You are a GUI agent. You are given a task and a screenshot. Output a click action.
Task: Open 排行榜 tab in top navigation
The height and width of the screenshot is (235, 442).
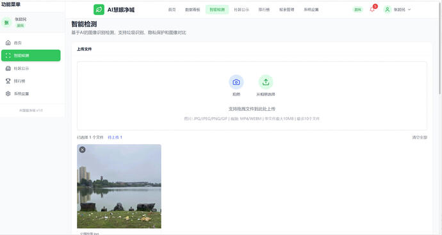point(264,10)
